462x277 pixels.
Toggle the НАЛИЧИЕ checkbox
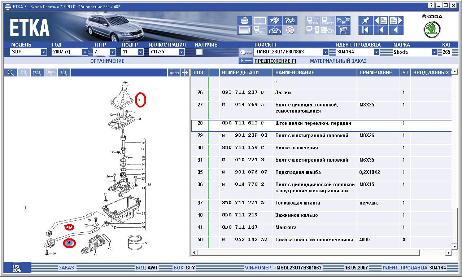199,52
